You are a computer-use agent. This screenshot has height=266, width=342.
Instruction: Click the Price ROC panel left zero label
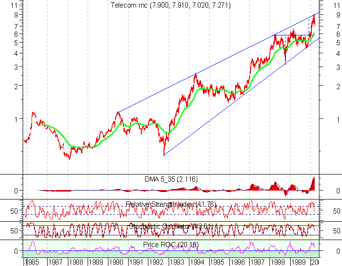point(16,251)
